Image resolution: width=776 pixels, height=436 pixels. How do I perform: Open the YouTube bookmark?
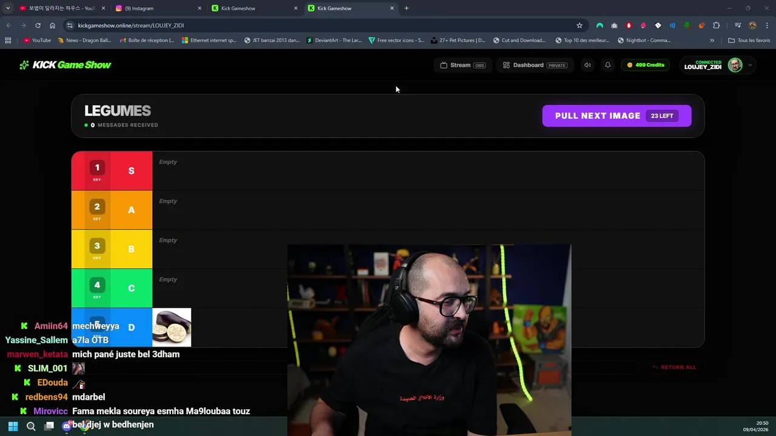tap(37, 41)
